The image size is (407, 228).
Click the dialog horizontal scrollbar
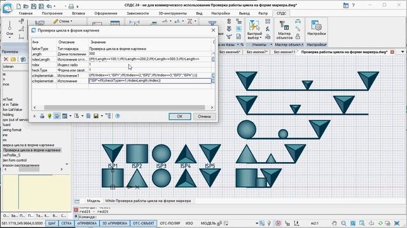[125, 107]
